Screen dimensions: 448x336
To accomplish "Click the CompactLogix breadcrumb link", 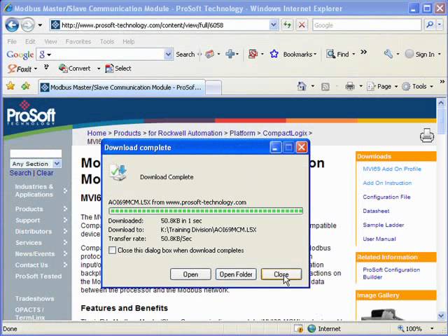I will tap(285, 133).
